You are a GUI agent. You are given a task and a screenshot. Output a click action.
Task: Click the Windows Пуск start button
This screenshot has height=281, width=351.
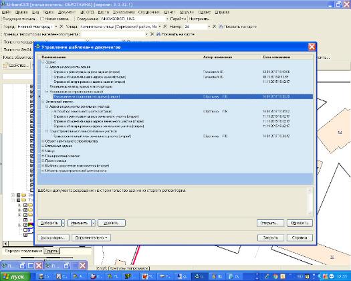(15, 276)
